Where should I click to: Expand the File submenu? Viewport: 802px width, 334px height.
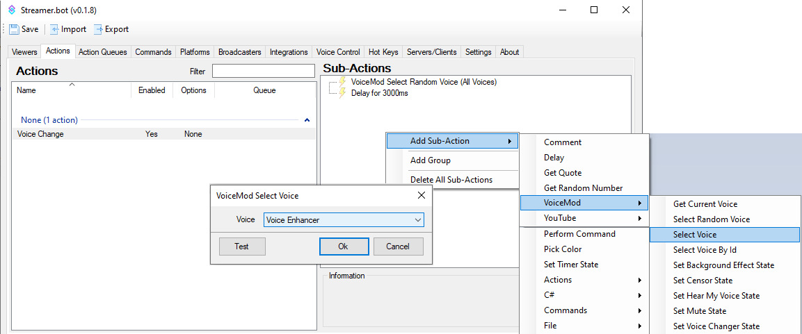coord(584,326)
